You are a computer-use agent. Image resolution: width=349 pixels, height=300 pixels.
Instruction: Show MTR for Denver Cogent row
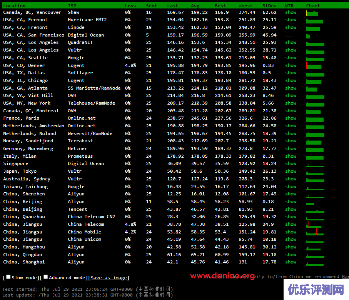coord(291,65)
